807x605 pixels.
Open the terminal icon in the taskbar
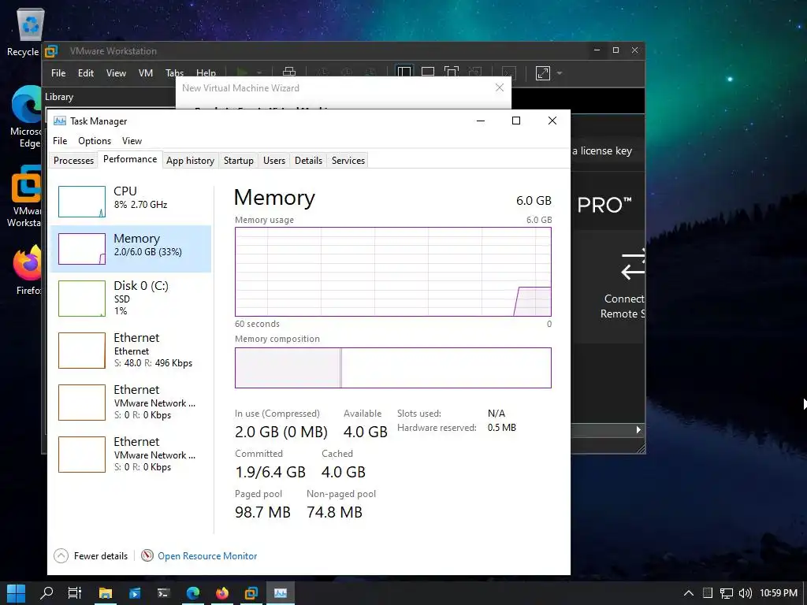pos(163,593)
